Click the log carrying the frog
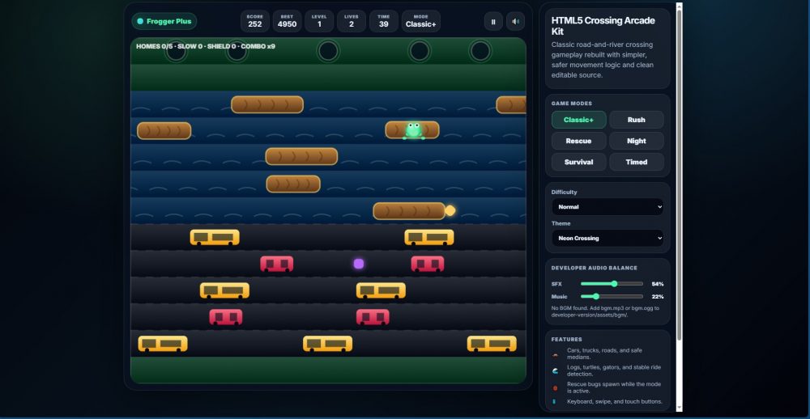This screenshot has height=419, width=810. click(x=412, y=130)
